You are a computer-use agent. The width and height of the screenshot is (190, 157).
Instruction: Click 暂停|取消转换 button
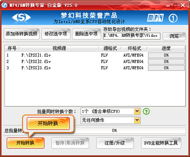[x=70, y=143]
